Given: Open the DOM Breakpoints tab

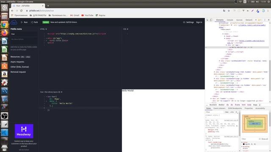Looking at the screenshot, I should click(235, 109).
